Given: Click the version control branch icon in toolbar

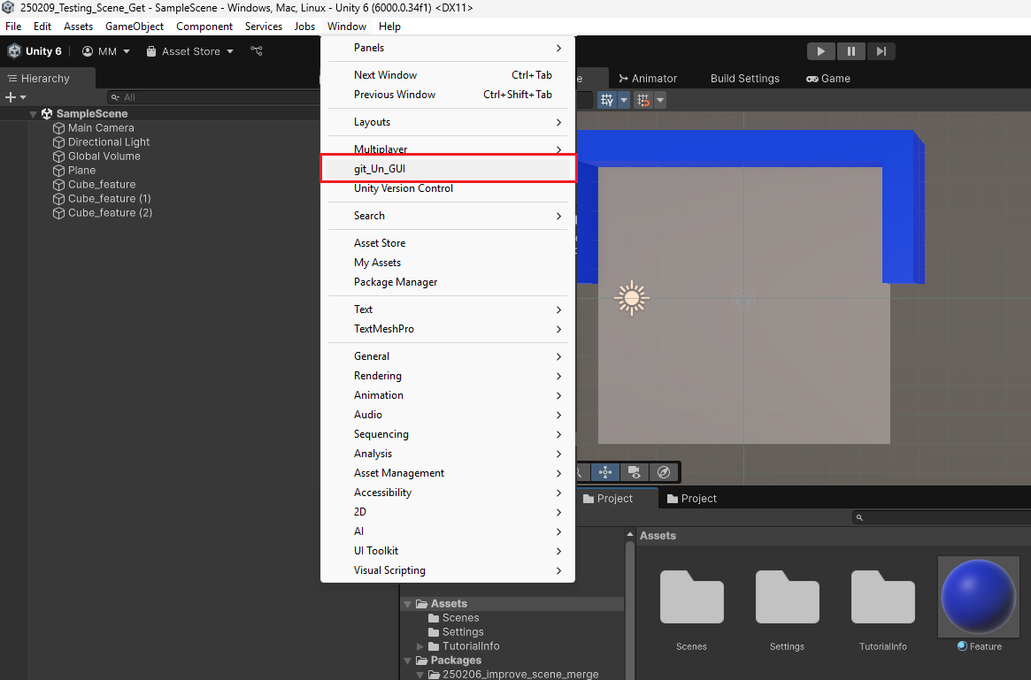Looking at the screenshot, I should (257, 51).
